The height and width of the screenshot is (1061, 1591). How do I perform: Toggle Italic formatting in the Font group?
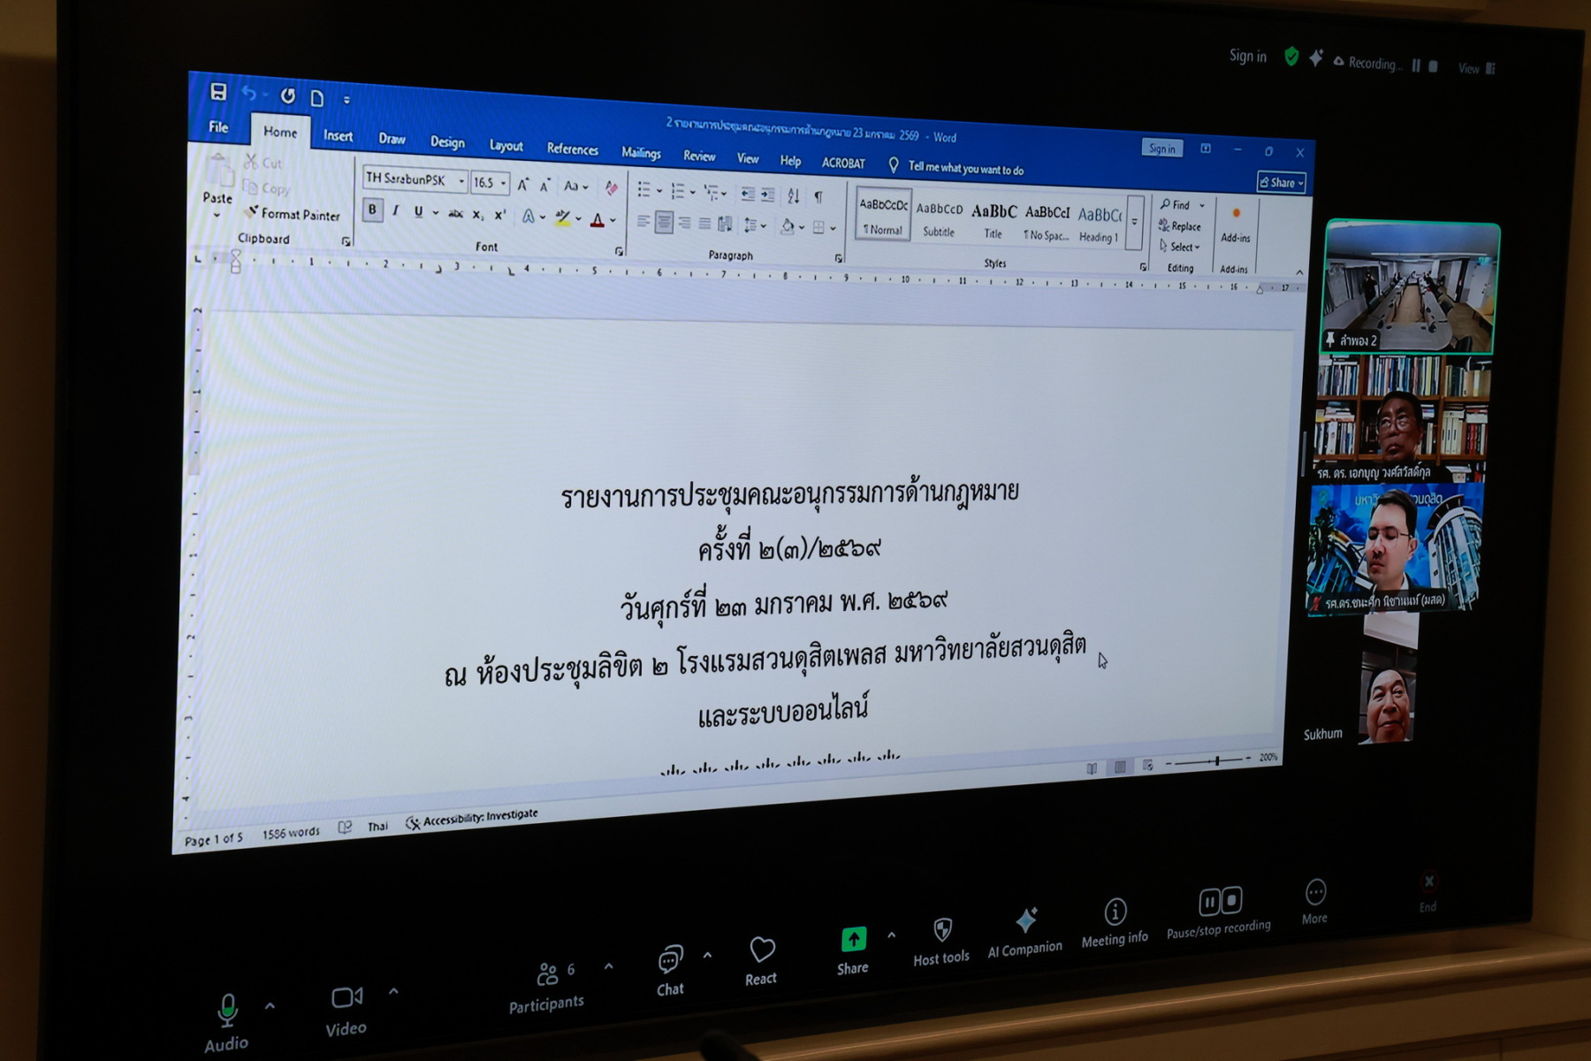[x=395, y=211]
